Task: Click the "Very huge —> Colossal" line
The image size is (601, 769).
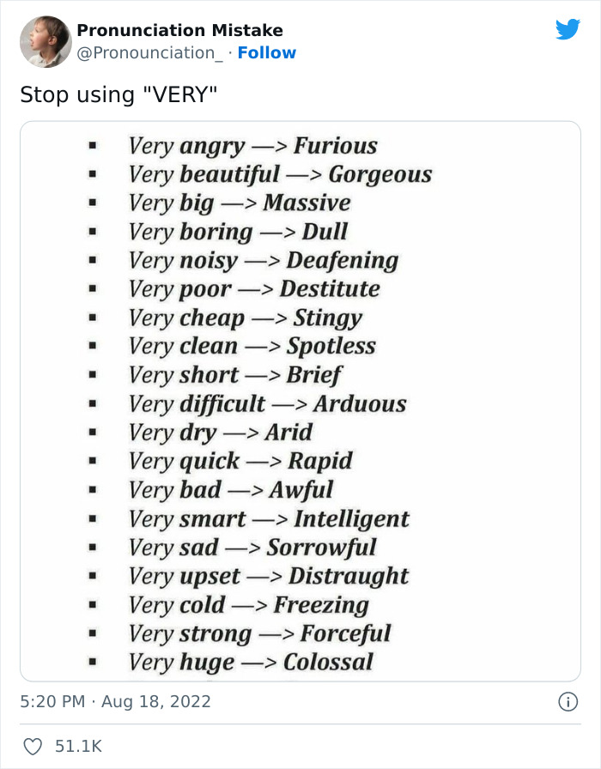Action: pos(251,662)
